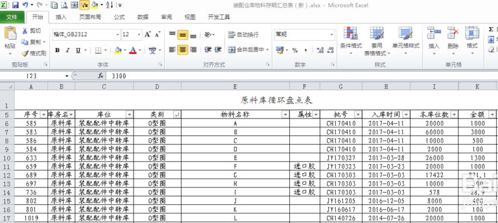Viewport: 498px width, 223px height.
Task: Open the 库位 column filter dropdown
Action: click(129, 115)
